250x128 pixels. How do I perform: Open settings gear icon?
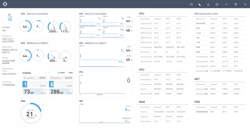coord(217,4)
